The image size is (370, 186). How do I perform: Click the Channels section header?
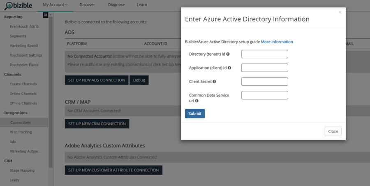12,75
